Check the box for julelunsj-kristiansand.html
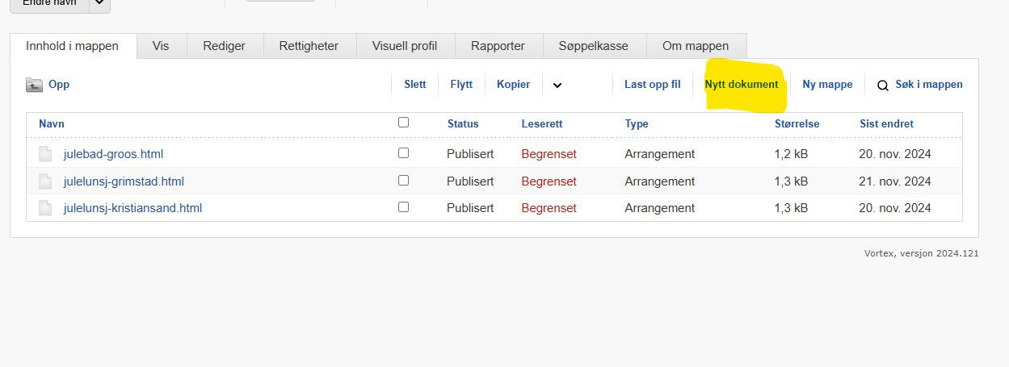This screenshot has height=367, width=1009. click(x=404, y=206)
